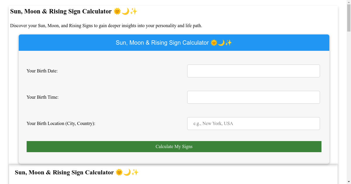Click the sun emoji in the blue header bar
This screenshot has height=184, width=351.
pyautogui.click(x=214, y=43)
